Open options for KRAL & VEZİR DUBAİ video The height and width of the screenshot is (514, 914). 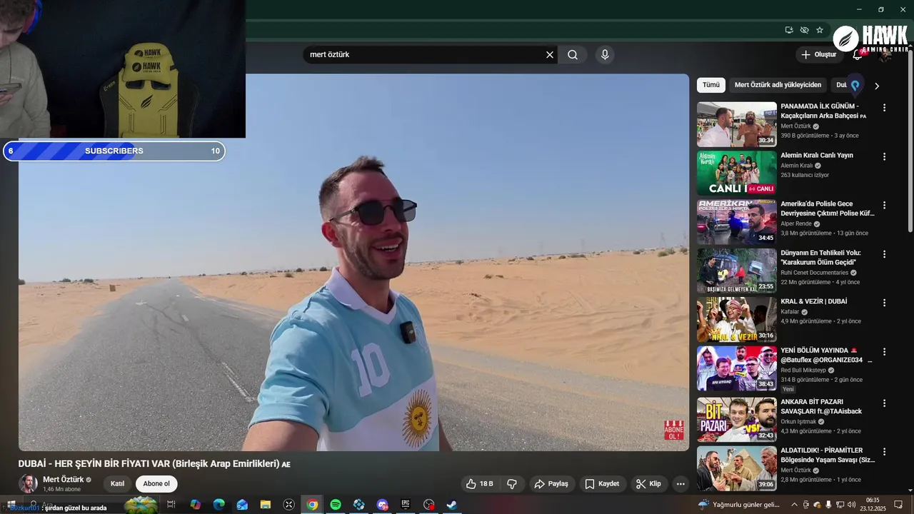point(884,303)
